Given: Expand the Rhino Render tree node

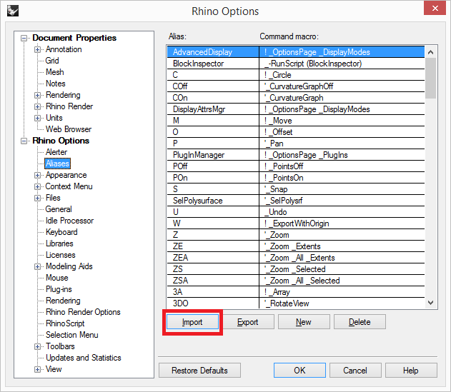Looking at the screenshot, I should tap(37, 106).
